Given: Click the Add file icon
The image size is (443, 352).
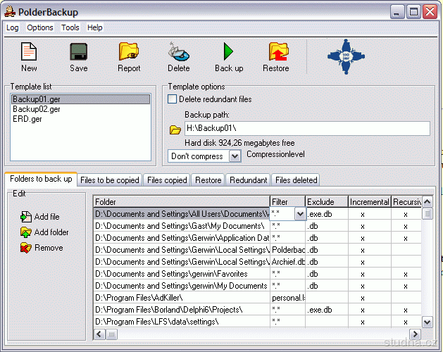Looking at the screenshot, I should [26, 217].
